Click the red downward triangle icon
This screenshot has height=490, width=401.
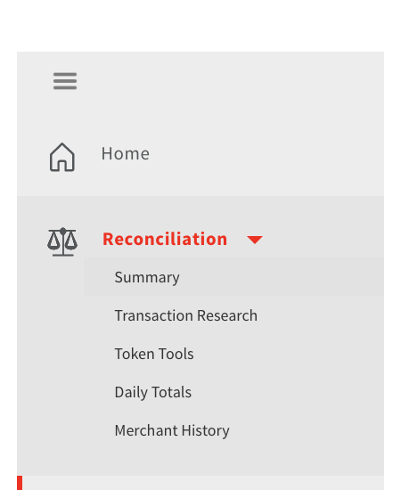(255, 240)
